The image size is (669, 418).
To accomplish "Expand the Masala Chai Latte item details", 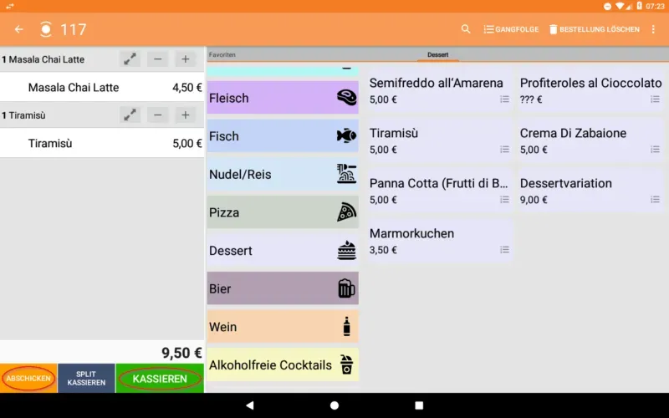I will [130, 59].
